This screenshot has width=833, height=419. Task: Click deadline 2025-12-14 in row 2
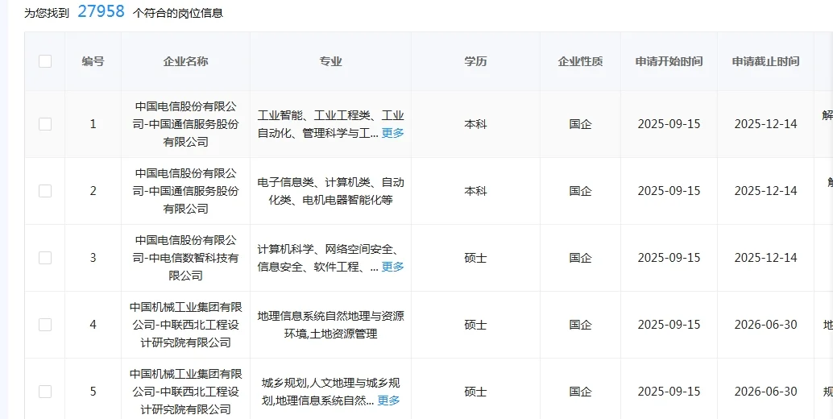(x=765, y=191)
